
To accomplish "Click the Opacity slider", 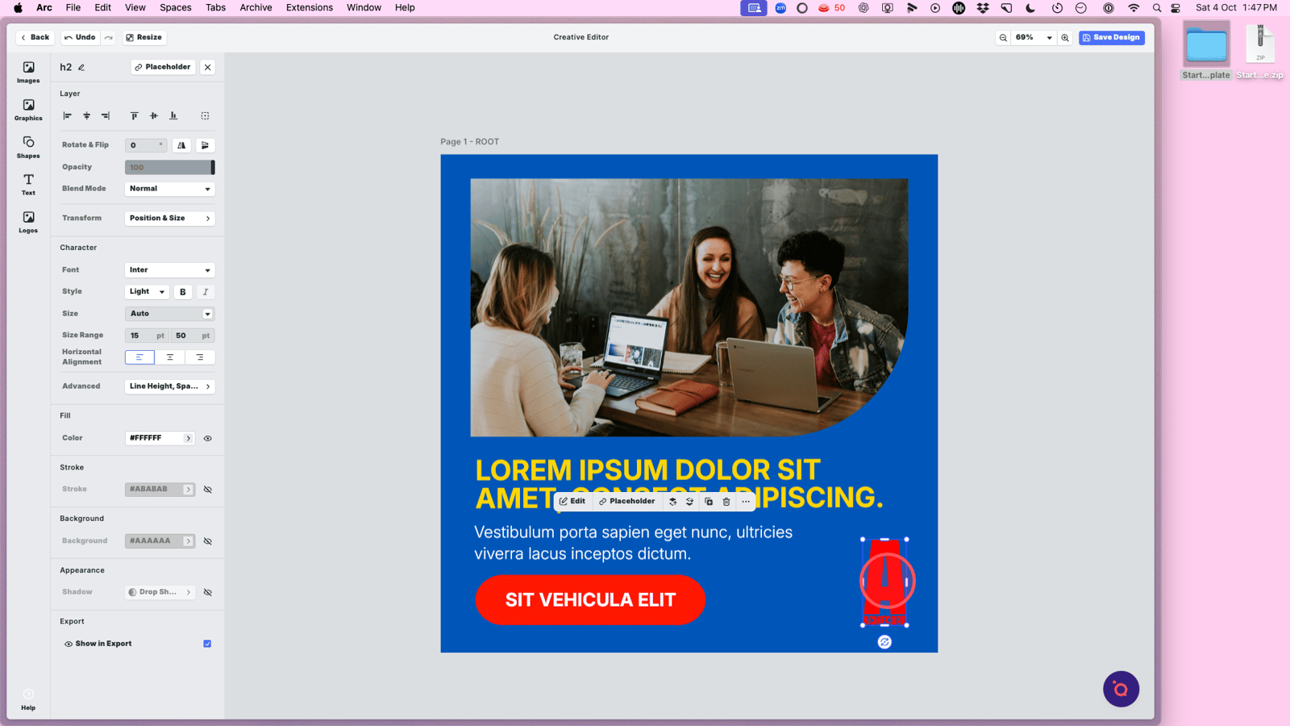I will pos(170,168).
